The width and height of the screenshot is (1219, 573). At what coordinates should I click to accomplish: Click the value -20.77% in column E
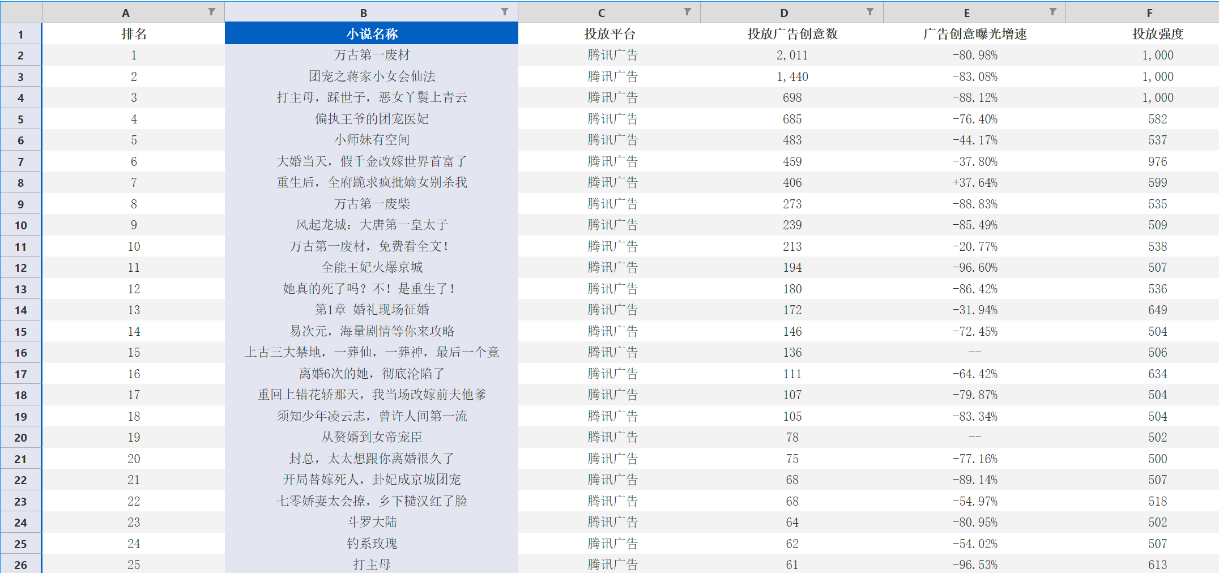(975, 246)
